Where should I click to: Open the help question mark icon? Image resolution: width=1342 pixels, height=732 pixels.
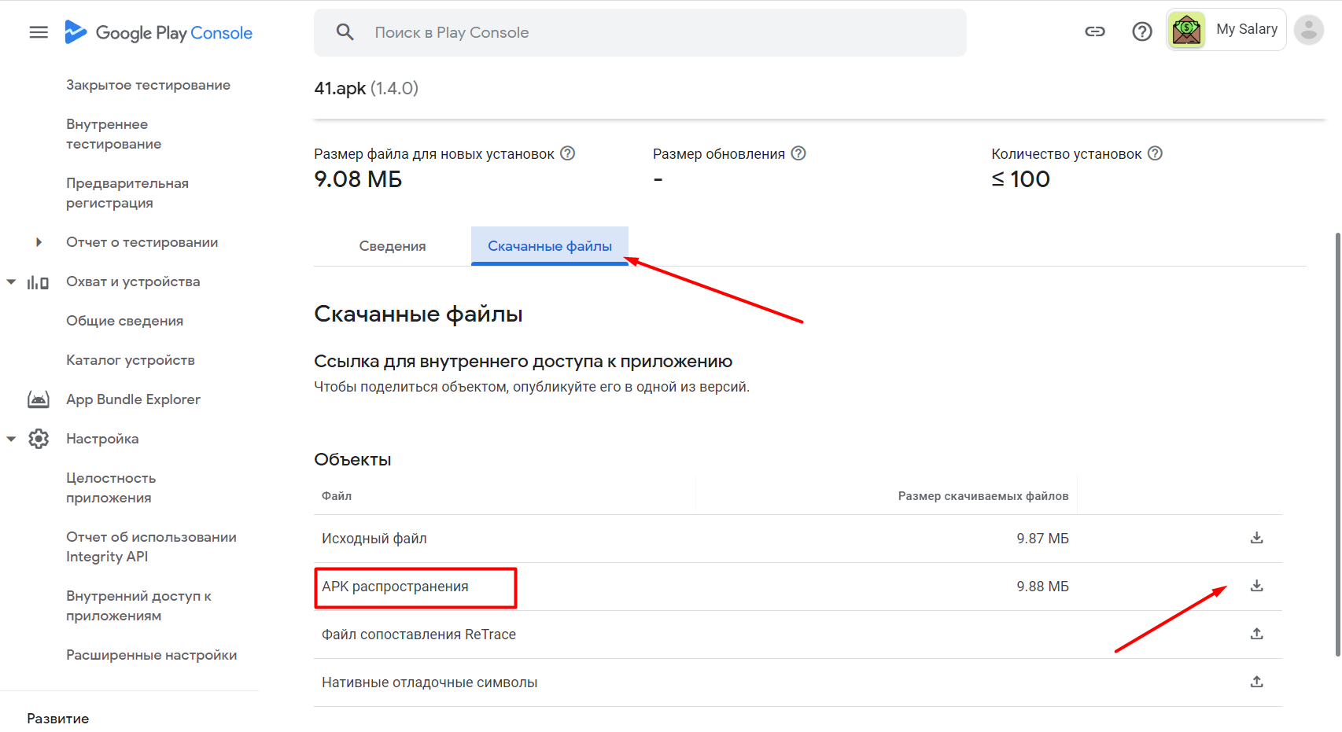click(x=1141, y=31)
